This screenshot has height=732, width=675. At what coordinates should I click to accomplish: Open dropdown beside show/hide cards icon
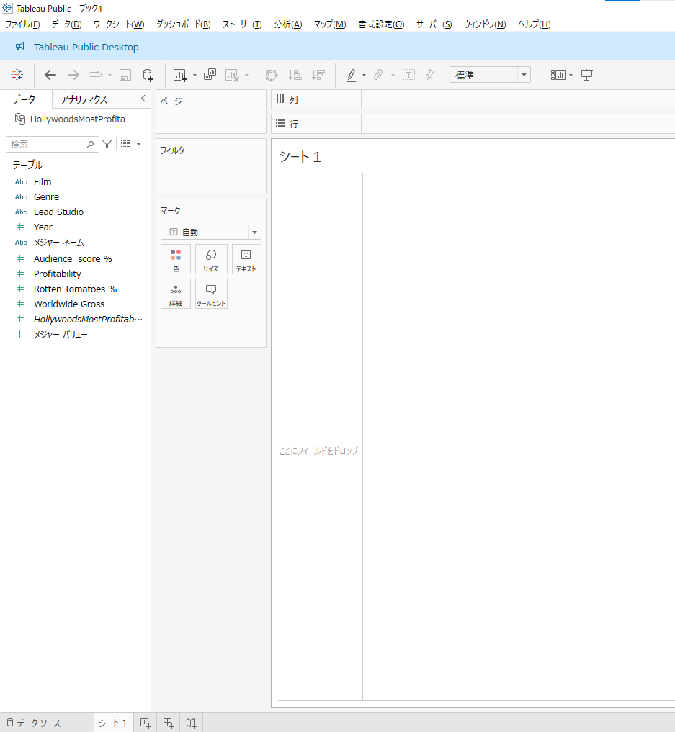[571, 75]
